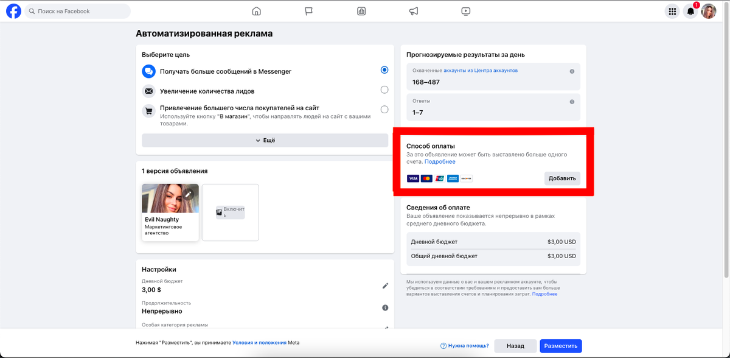Reselect the Messenger messages goal radio button

(x=384, y=69)
